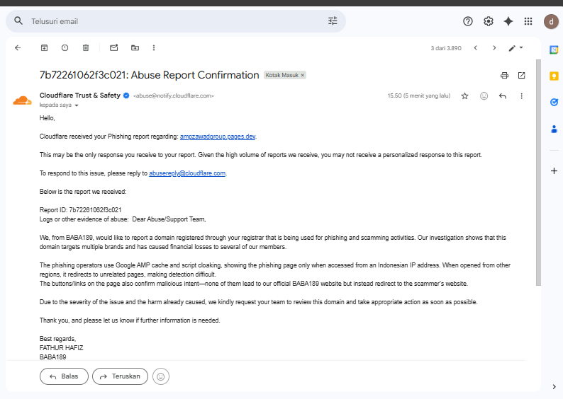
Task: Get add-ons with the plus icon
Action: coord(554,171)
